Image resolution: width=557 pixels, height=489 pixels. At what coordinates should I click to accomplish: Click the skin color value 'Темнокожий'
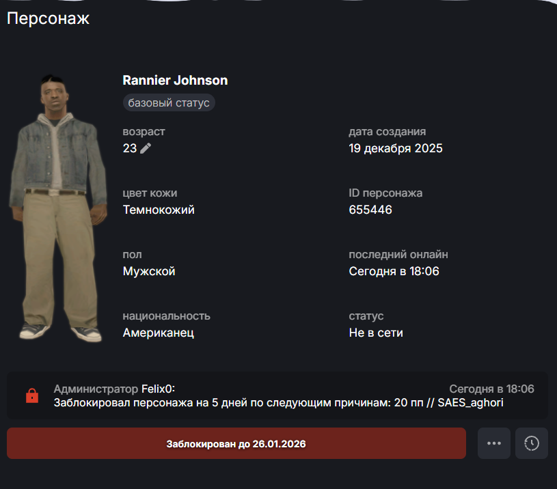pos(159,210)
